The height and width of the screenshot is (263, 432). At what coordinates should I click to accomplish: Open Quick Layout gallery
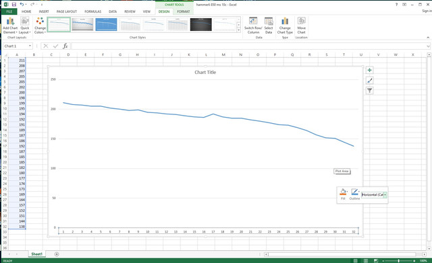(x=24, y=26)
